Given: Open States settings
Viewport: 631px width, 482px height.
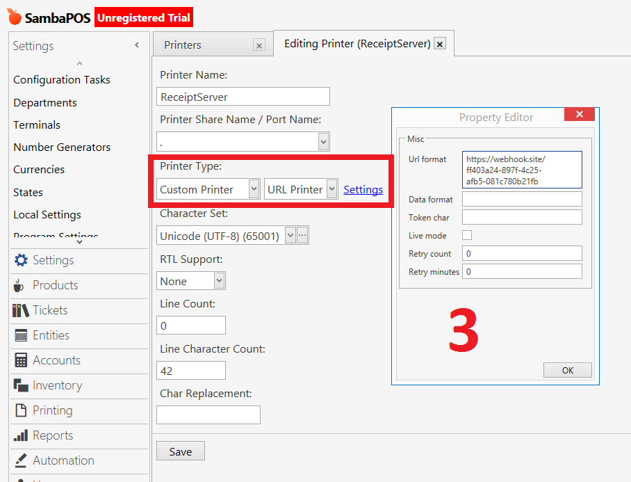Looking at the screenshot, I should [28, 193].
